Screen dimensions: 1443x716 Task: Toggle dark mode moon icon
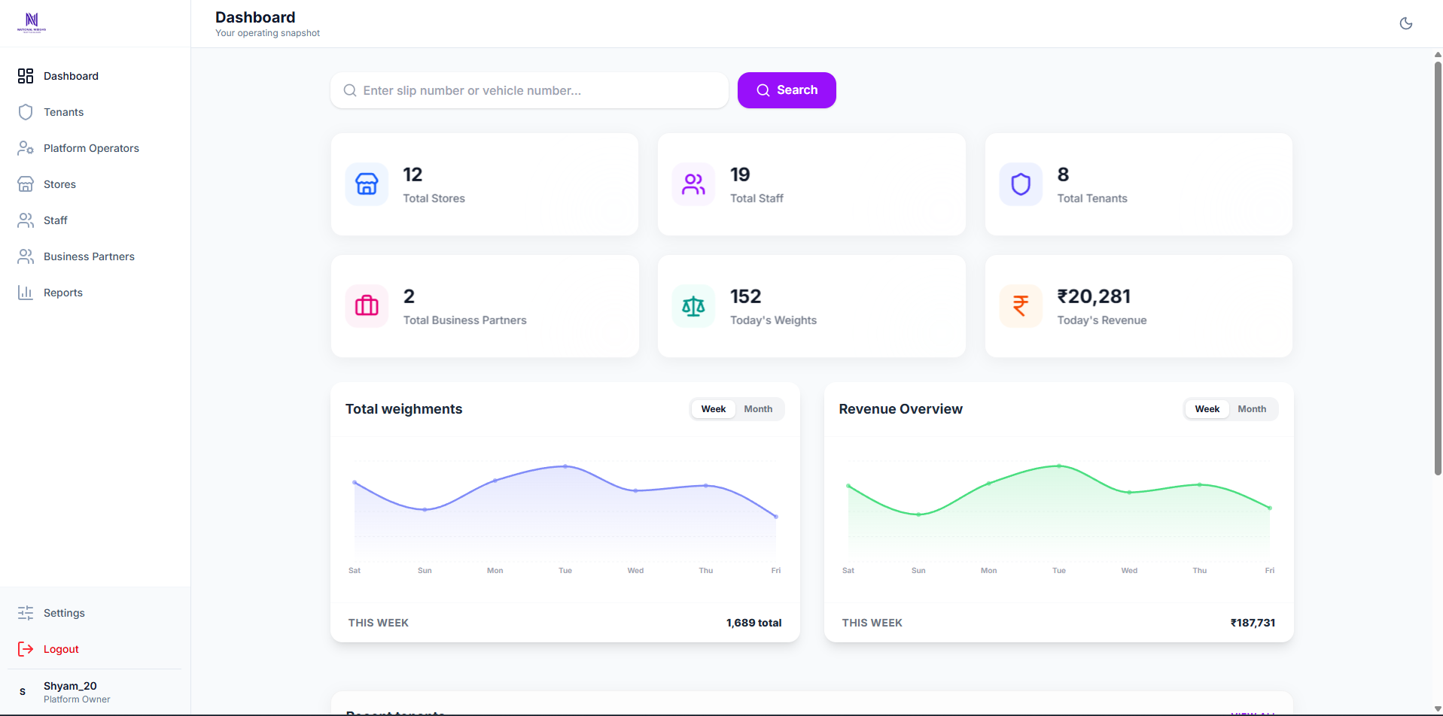(1405, 23)
